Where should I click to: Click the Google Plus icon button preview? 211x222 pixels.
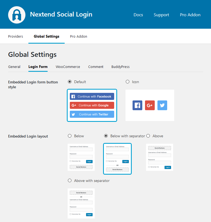coord(150,105)
